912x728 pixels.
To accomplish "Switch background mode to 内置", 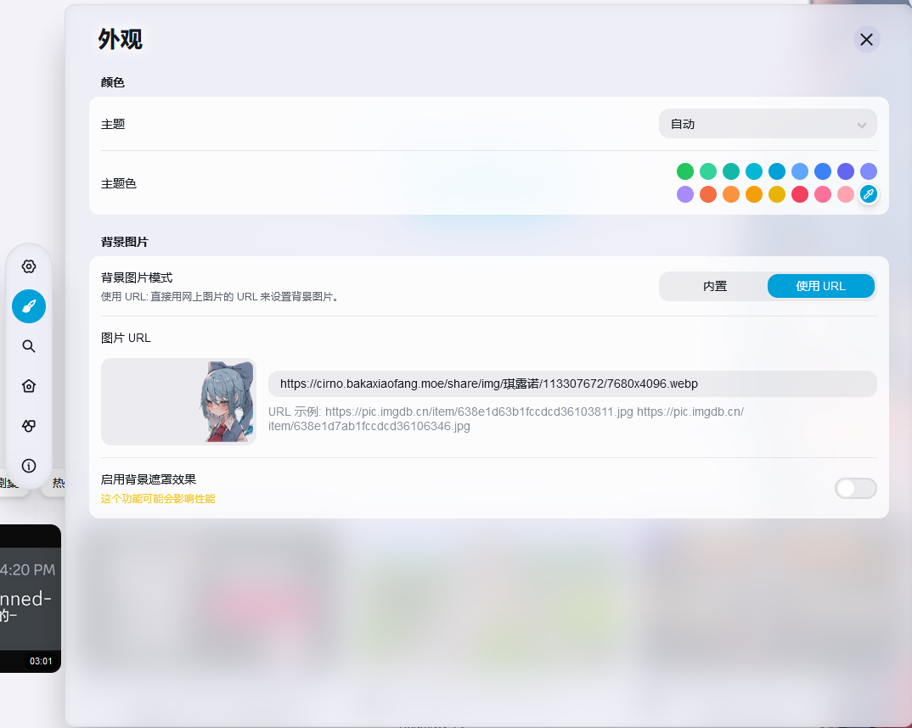I will pos(714,287).
